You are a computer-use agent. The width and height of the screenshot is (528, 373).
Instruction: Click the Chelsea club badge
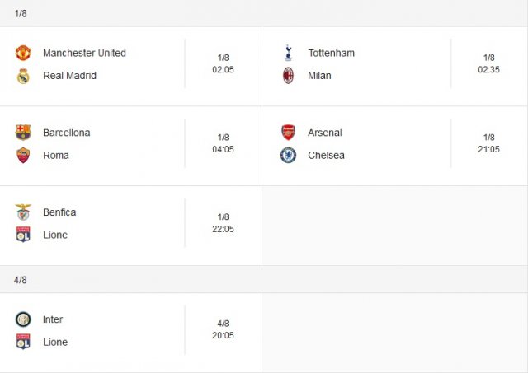288,156
